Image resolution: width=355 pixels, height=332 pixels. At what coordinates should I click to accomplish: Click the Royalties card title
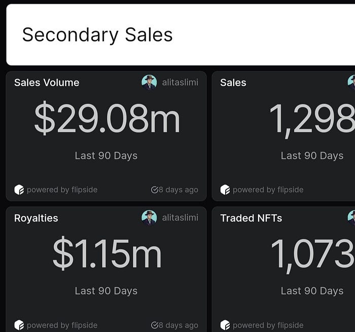pos(36,218)
